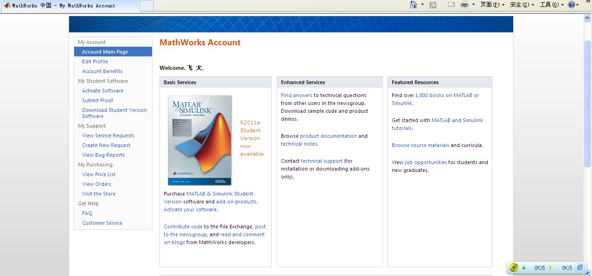592x276 pixels.
Task: Open product documentation link
Action: 328,136
